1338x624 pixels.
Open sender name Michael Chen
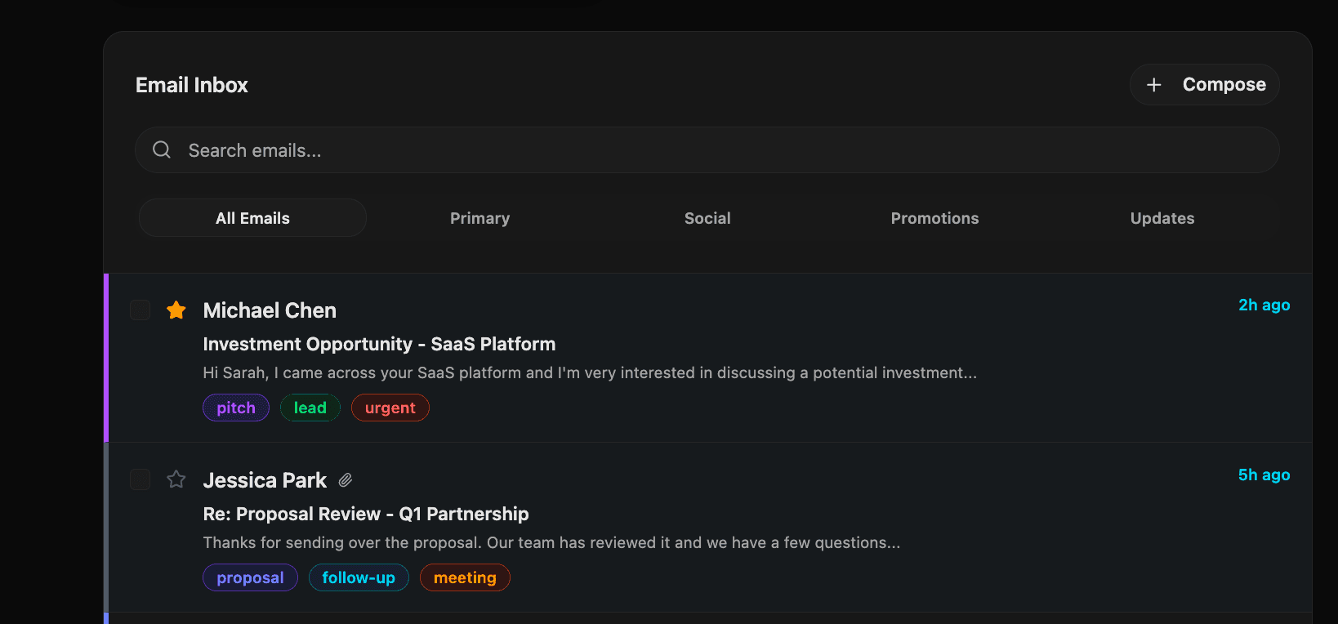click(270, 310)
